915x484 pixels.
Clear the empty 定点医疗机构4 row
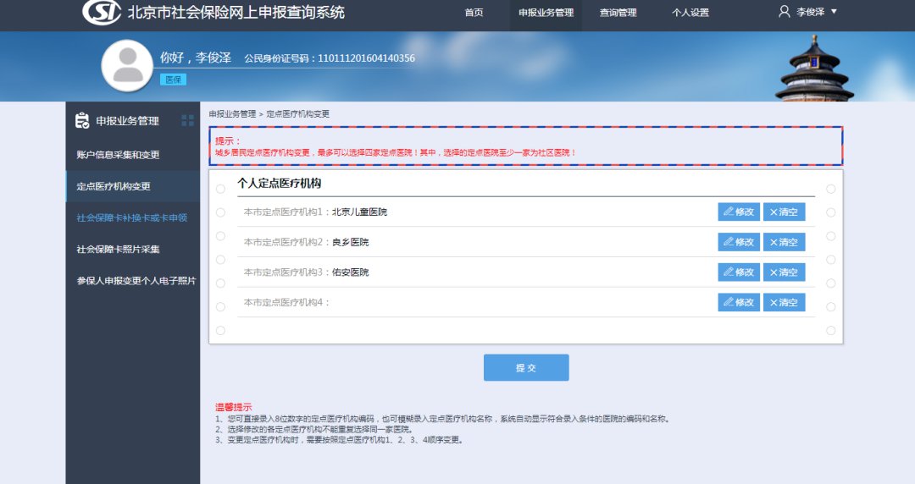tap(784, 303)
